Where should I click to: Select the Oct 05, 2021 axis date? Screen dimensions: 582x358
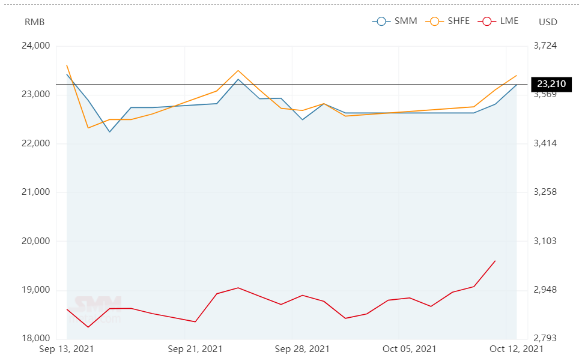pos(409,349)
